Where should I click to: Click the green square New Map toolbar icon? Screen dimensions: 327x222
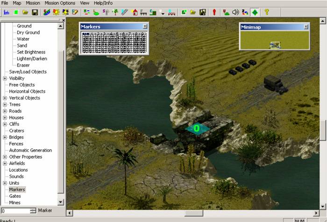coord(16,12)
